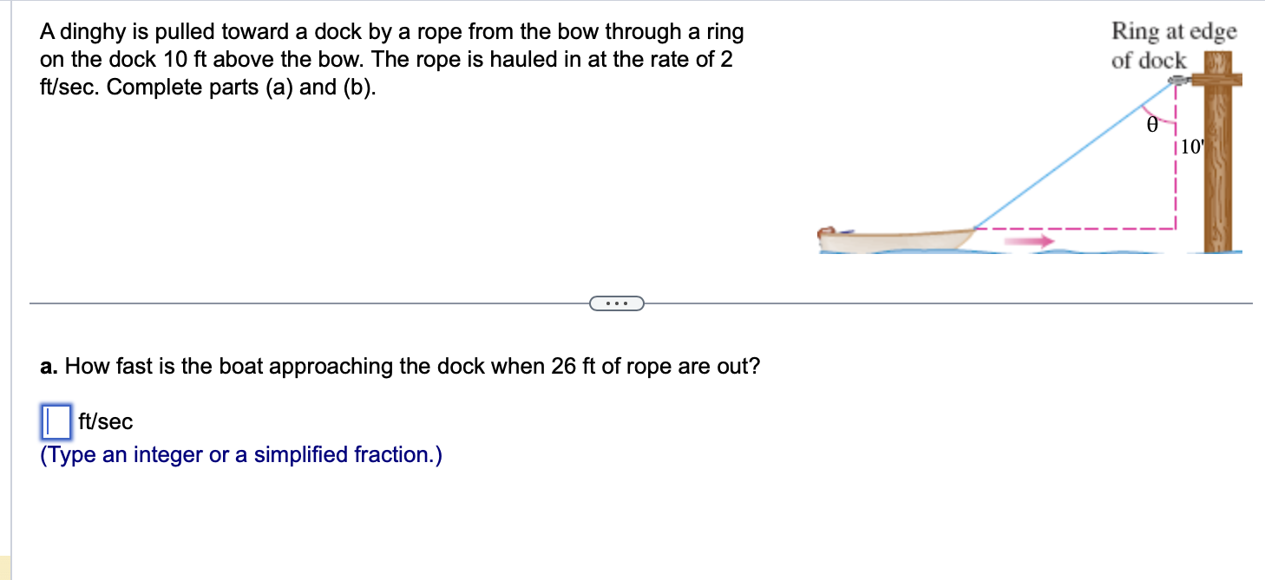Click the 'ft/sec' unit label
The image size is (1265, 580).
pyautogui.click(x=106, y=422)
